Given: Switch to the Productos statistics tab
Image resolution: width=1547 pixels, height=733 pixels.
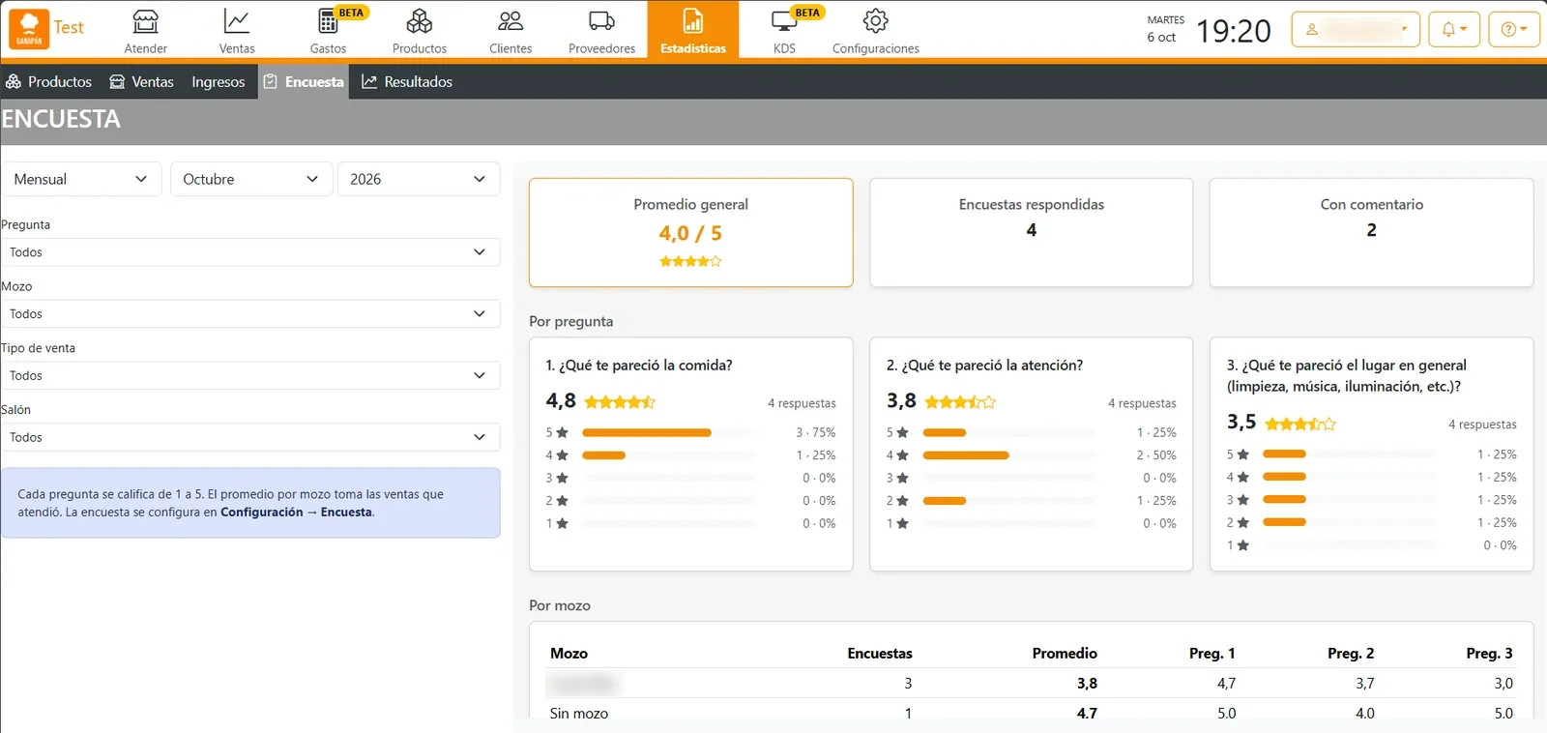Looking at the screenshot, I should click(48, 82).
